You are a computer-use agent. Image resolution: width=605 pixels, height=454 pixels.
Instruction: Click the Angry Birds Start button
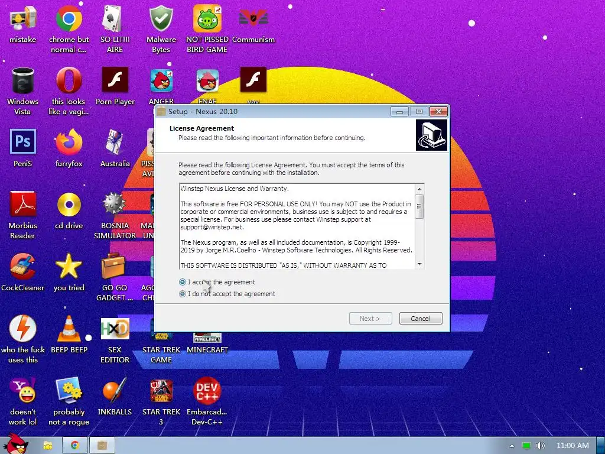coord(15,444)
